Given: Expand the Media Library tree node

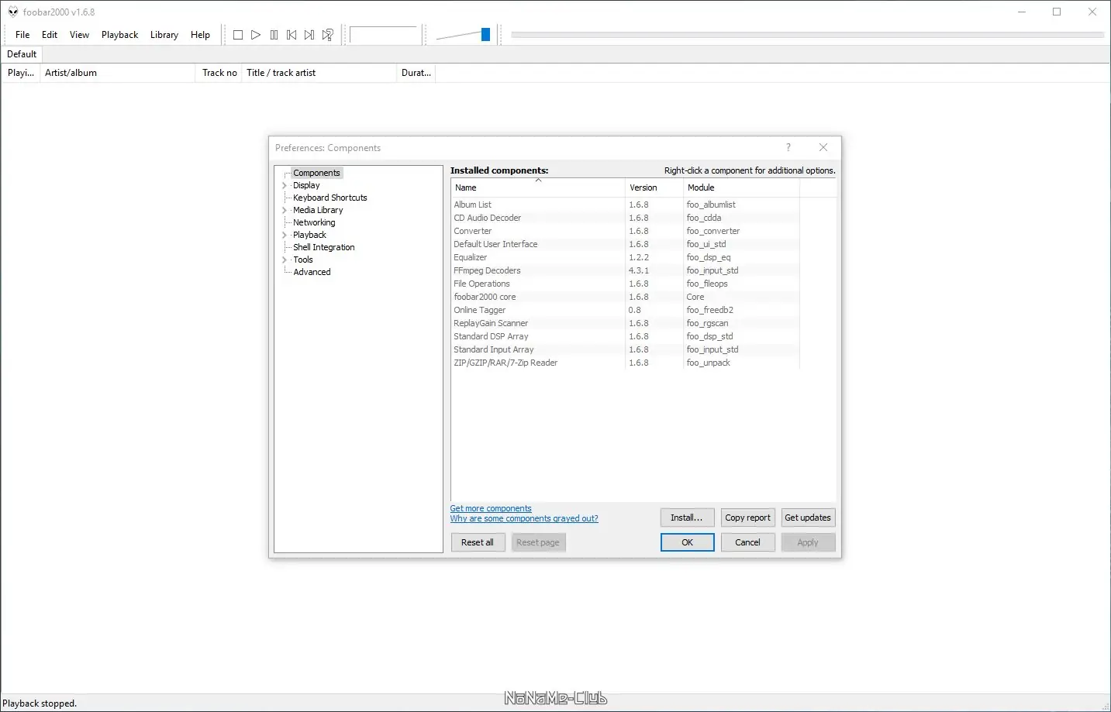Looking at the screenshot, I should click(285, 210).
